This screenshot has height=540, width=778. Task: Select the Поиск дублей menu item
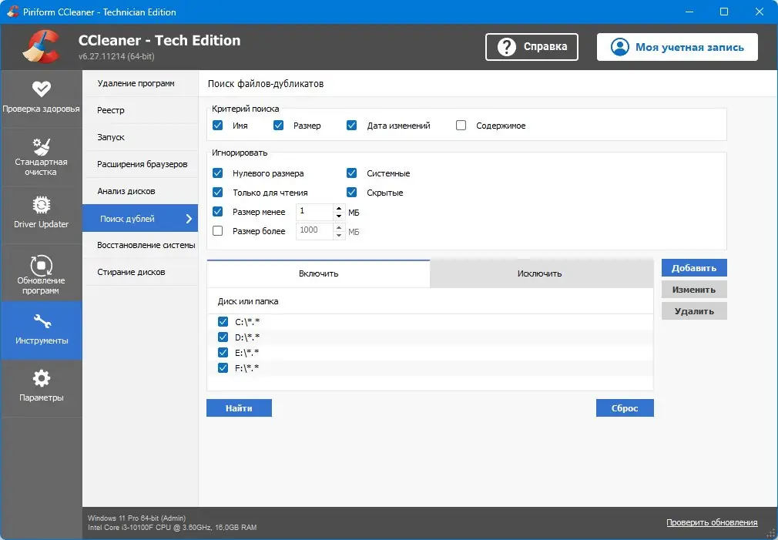[x=140, y=218]
